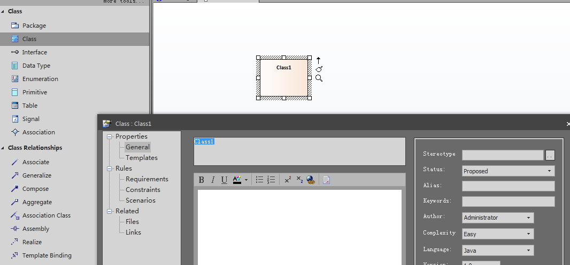570x265 pixels.
Task: Select Templates in the properties tree
Action: point(141,158)
